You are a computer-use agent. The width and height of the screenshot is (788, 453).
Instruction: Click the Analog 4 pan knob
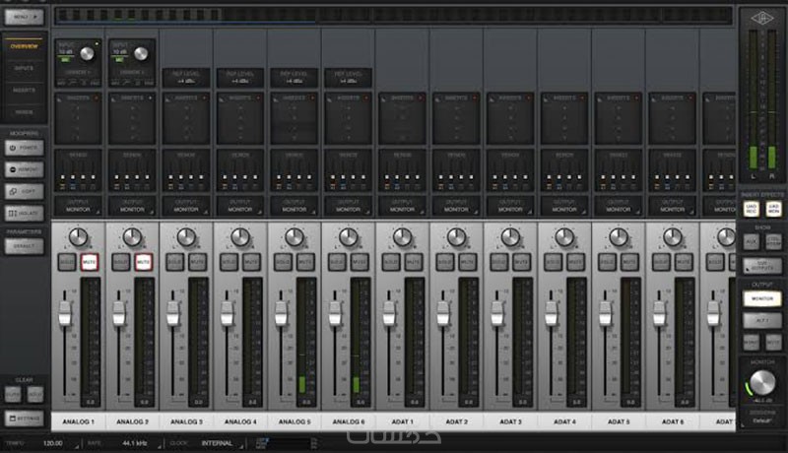click(240, 237)
